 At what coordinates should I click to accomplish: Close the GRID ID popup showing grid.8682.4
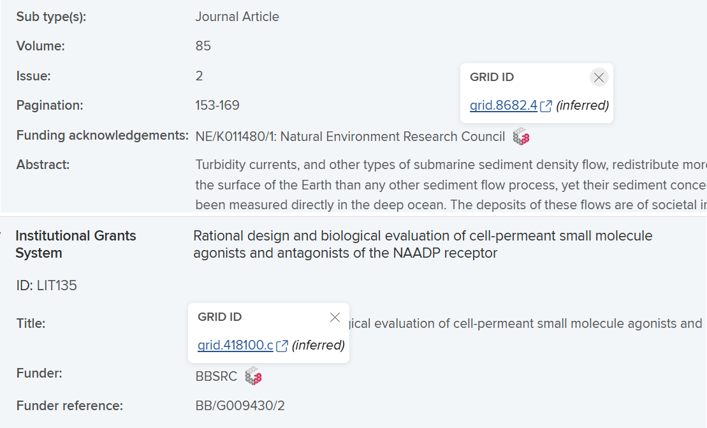coord(599,78)
